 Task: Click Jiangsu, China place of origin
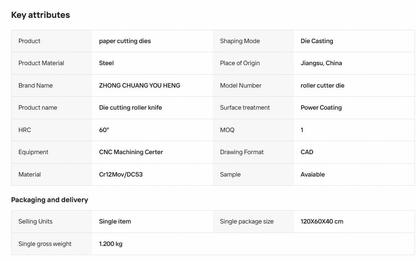point(321,63)
